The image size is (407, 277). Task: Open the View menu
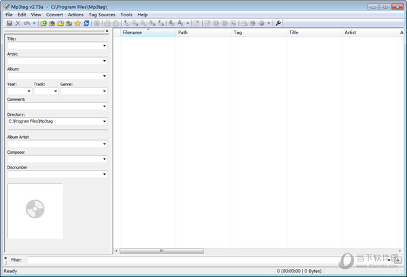tap(36, 15)
